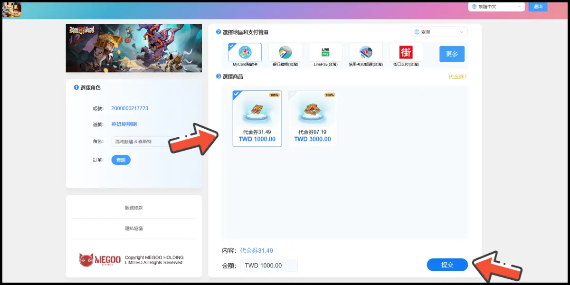The height and width of the screenshot is (285, 570).
Task: Click the game name 英雄刷刷刷 link
Action: [124, 124]
